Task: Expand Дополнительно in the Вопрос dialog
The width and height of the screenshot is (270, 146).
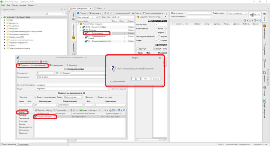Action: (x=118, y=82)
